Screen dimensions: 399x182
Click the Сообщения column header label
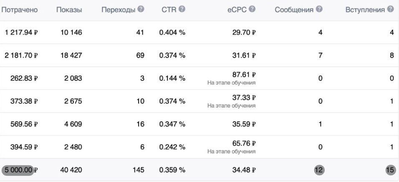tap(294, 10)
